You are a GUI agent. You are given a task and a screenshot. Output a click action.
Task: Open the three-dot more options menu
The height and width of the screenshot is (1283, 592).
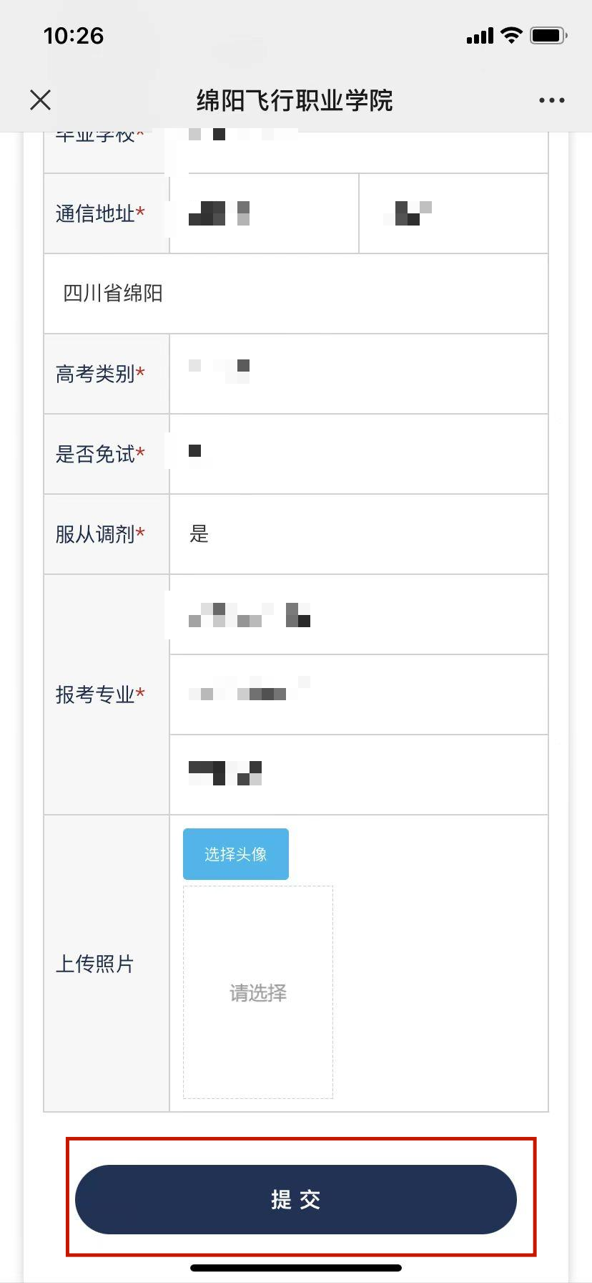pyautogui.click(x=551, y=100)
